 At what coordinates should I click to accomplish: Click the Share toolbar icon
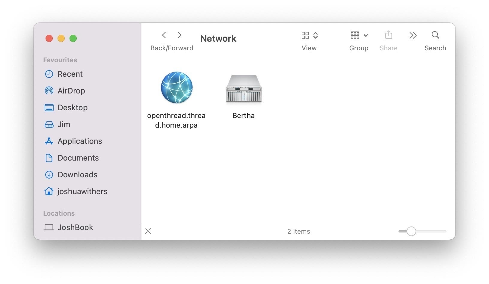point(388,35)
